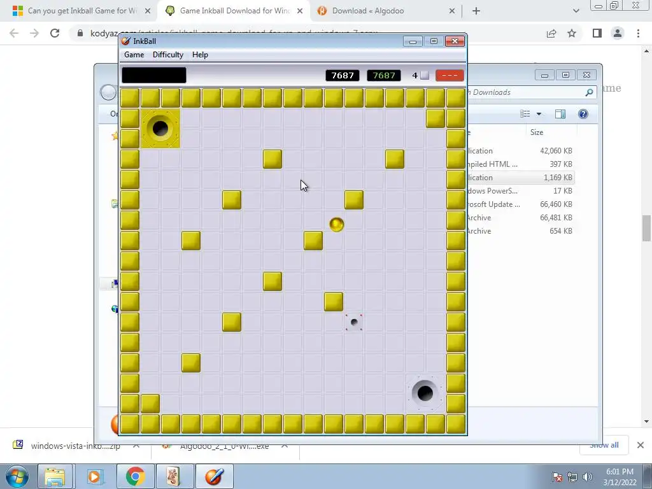Change view using the Explorer view icon
Screen dimensions: 652x489
coord(525,114)
